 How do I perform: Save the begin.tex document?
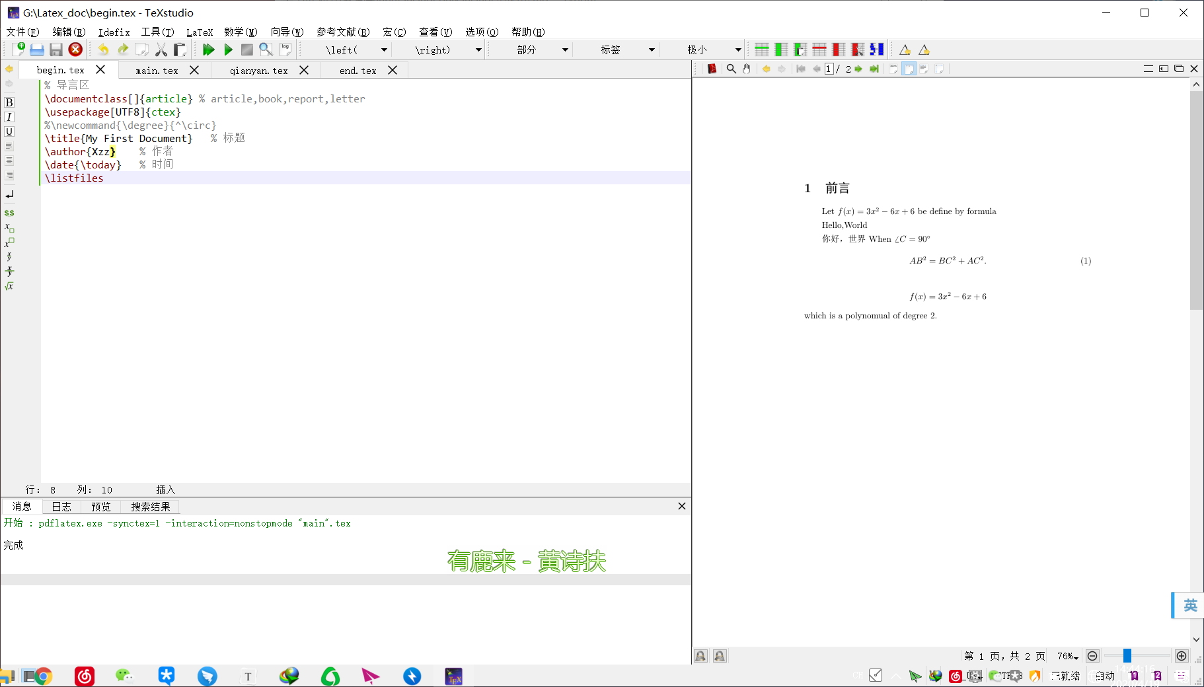coord(56,50)
